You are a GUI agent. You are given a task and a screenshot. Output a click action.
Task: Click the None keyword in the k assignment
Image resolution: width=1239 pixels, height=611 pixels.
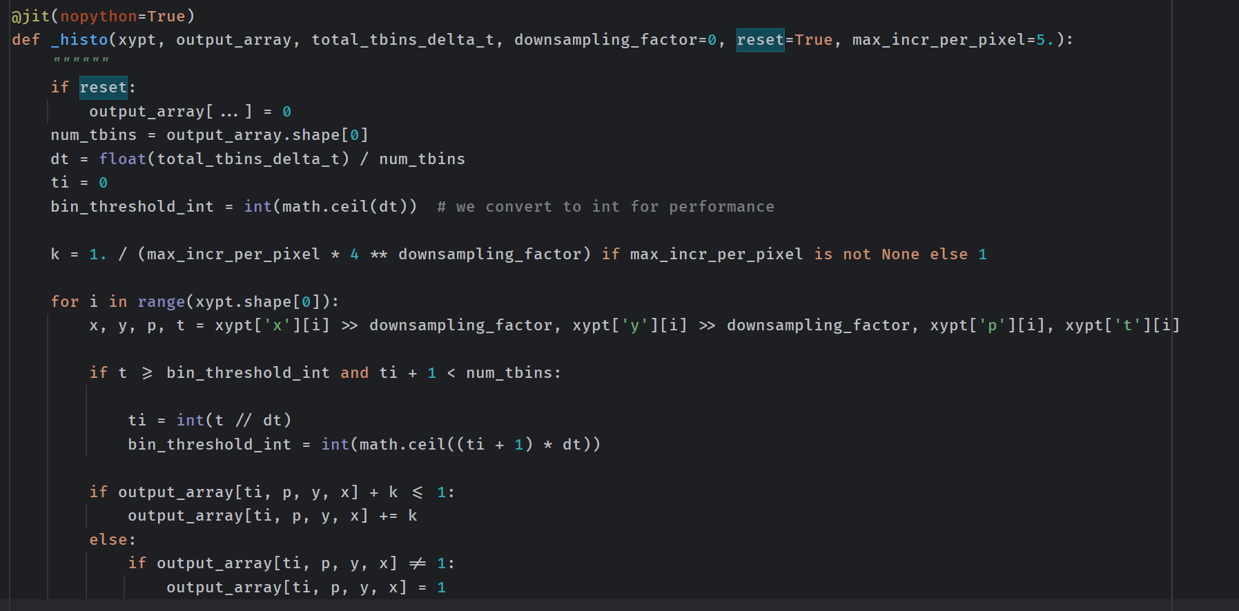tap(900, 254)
